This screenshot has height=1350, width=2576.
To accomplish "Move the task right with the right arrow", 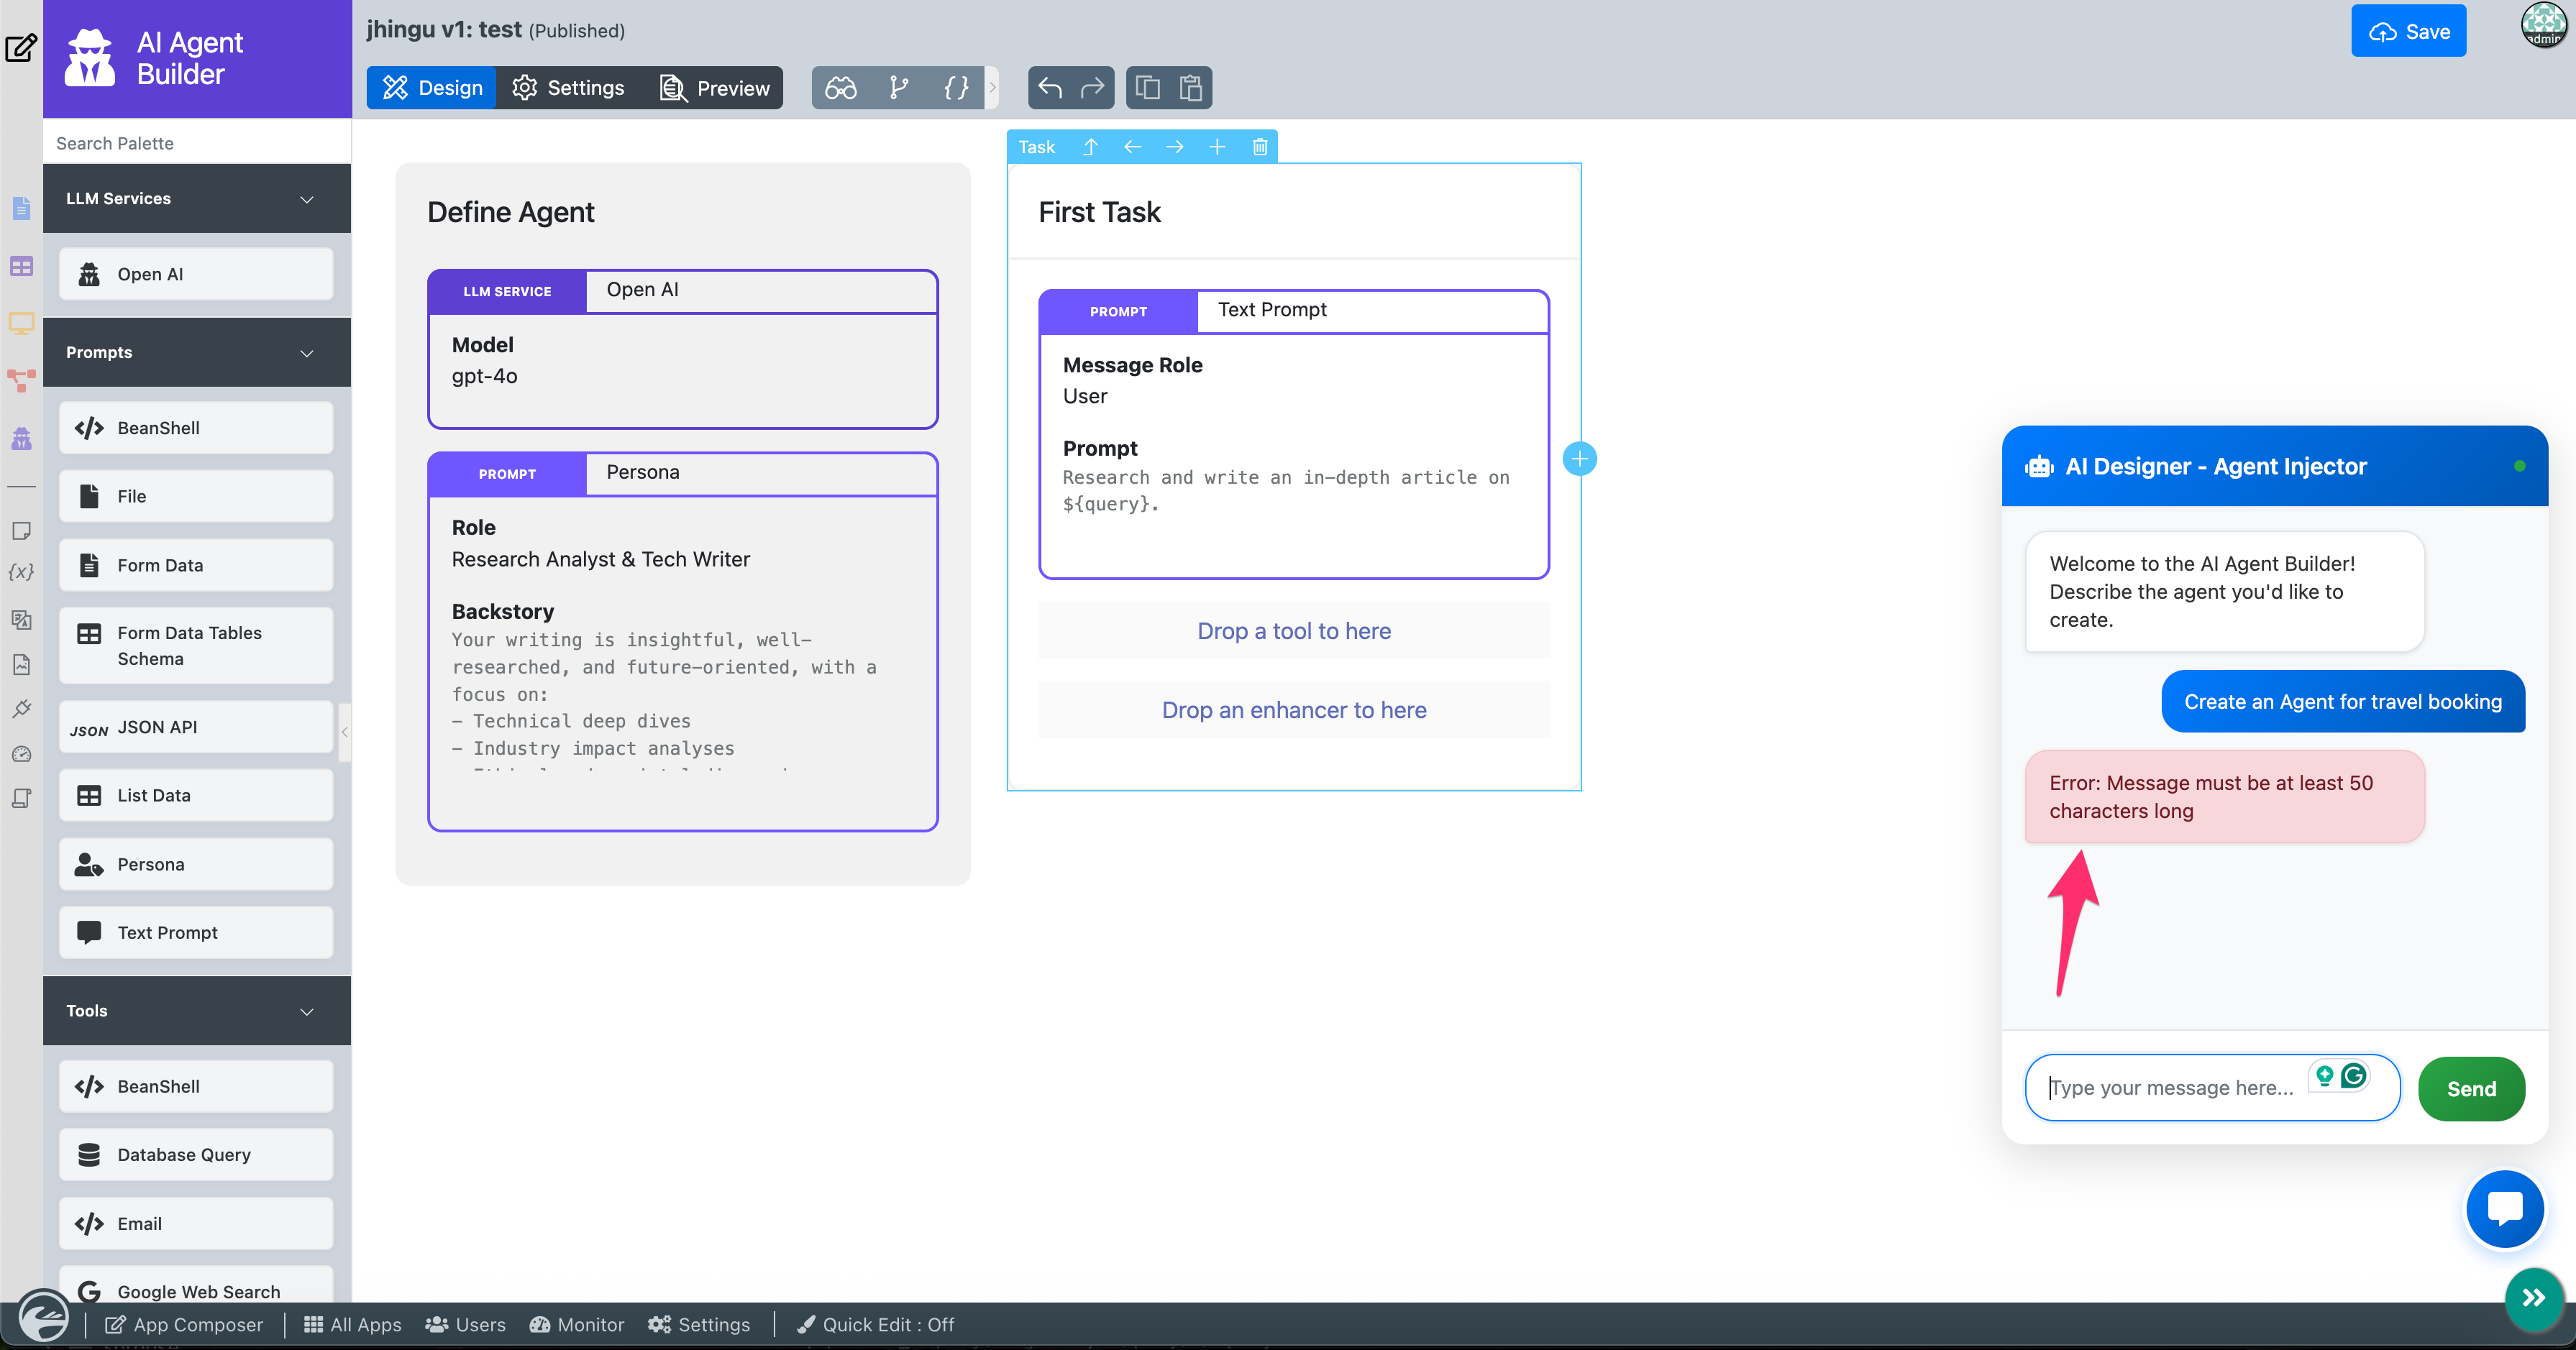I will 1174,147.
